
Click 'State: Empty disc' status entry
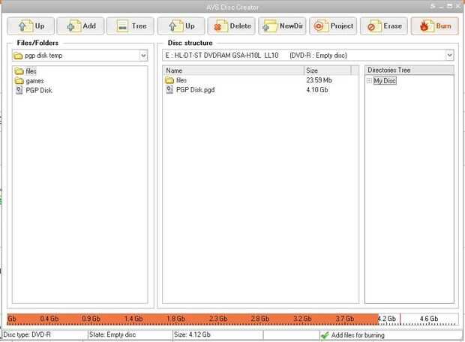coord(112,334)
